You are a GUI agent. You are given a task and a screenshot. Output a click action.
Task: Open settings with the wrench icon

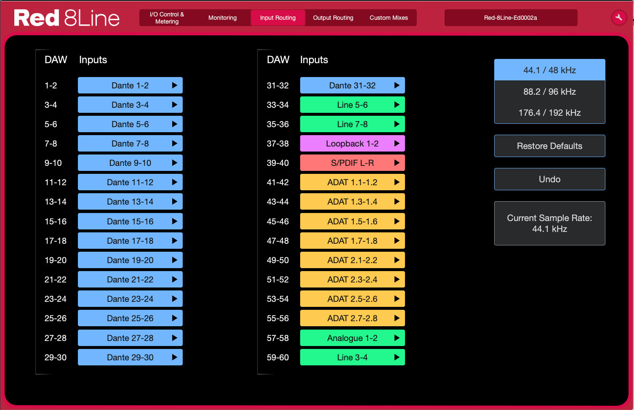[619, 18]
